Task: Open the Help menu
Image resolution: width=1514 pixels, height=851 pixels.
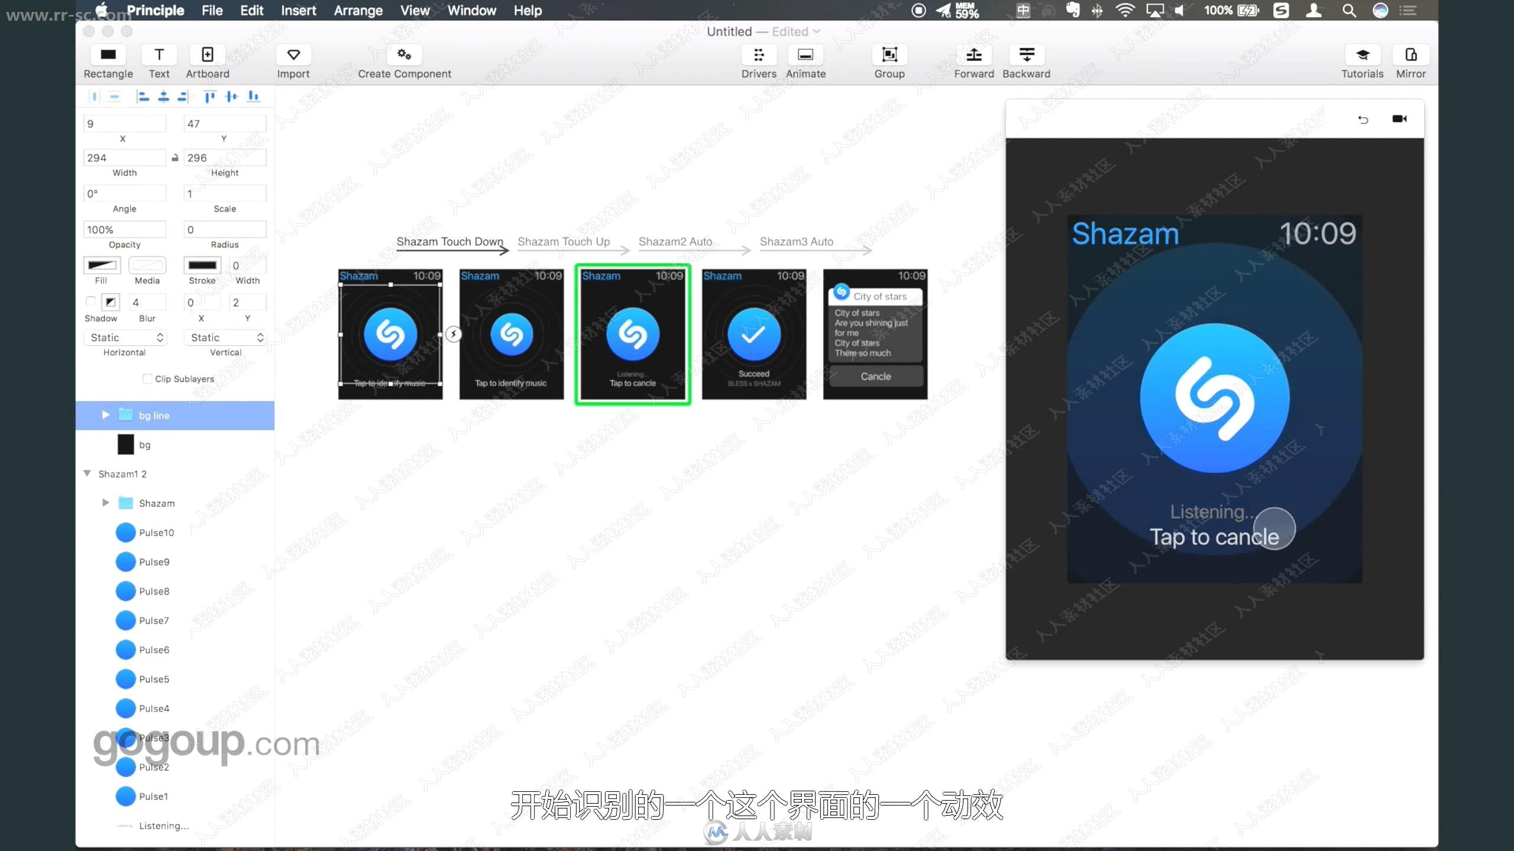Action: click(x=528, y=11)
